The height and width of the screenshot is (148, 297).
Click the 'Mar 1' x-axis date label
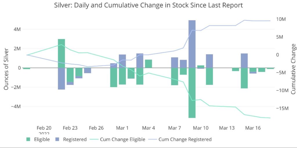[122, 128]
